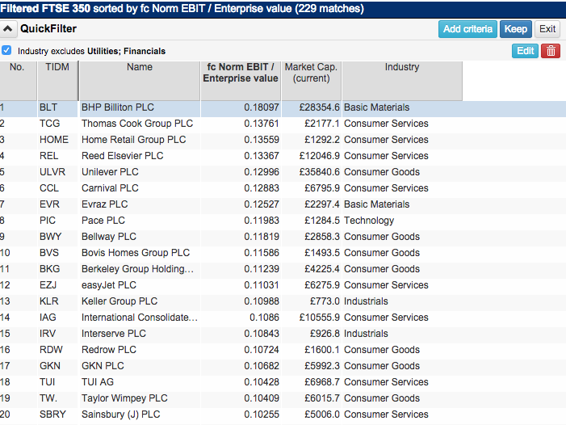The height and width of the screenshot is (425, 566).
Task: Click Industrials in the Keller Group row
Action: (x=366, y=301)
